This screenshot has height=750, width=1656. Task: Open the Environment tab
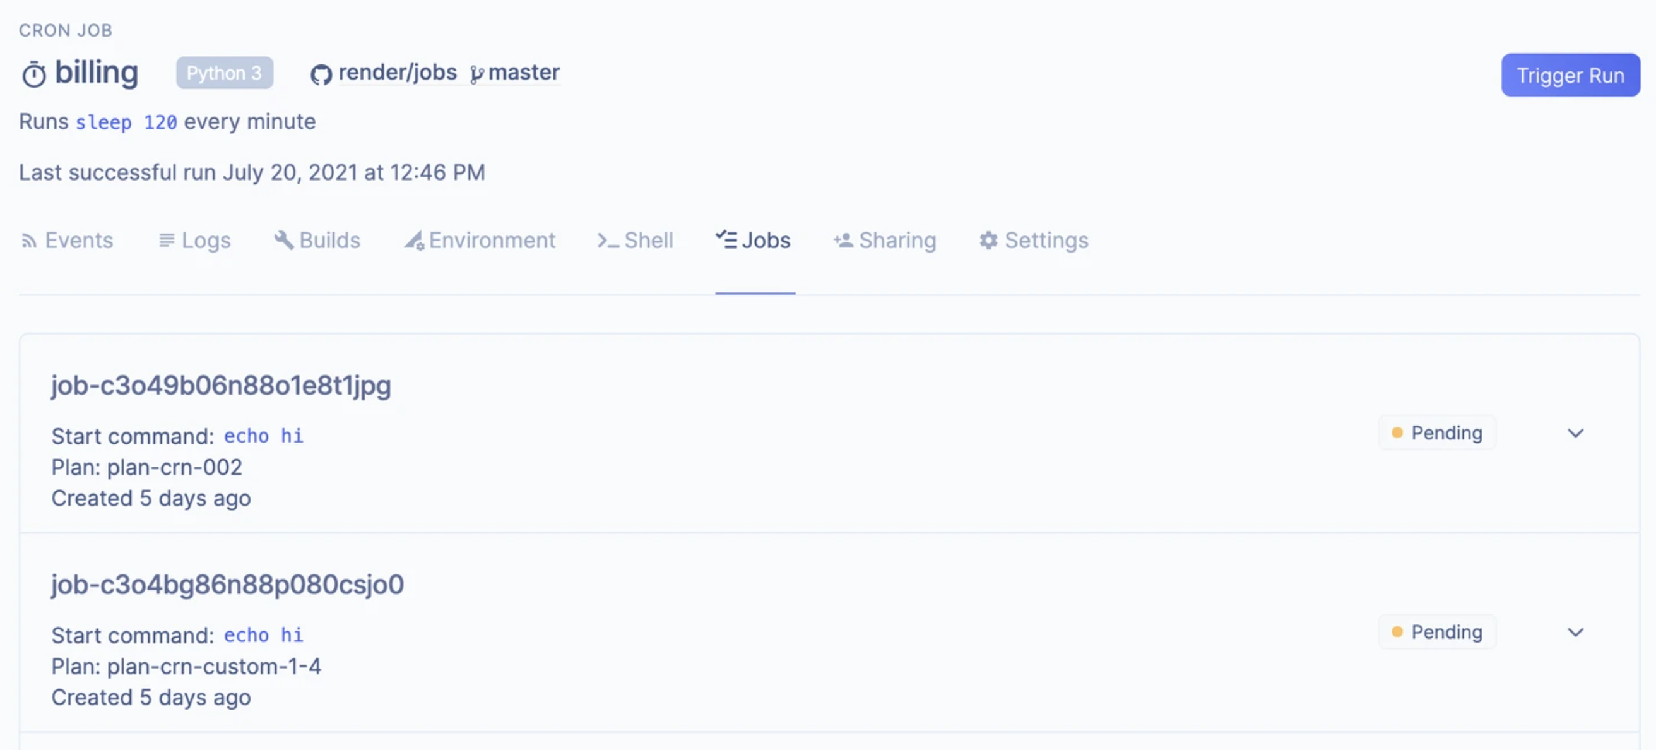[x=479, y=240]
